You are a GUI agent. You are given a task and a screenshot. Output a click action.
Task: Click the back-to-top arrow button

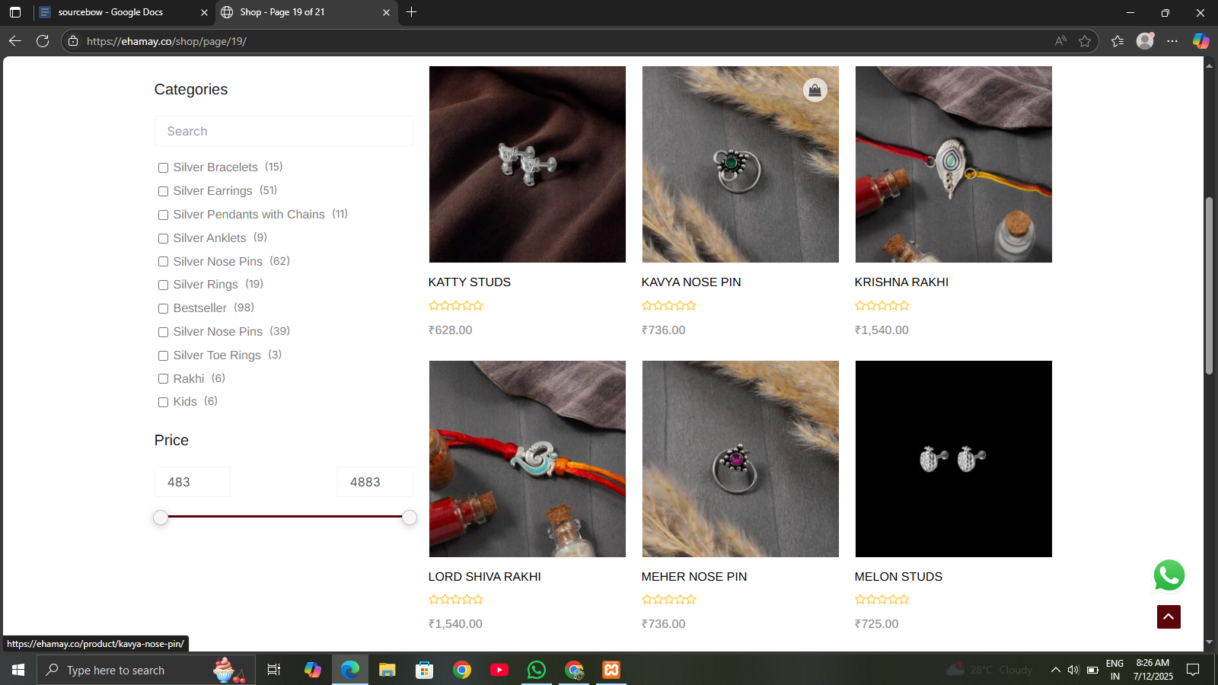[x=1169, y=616]
